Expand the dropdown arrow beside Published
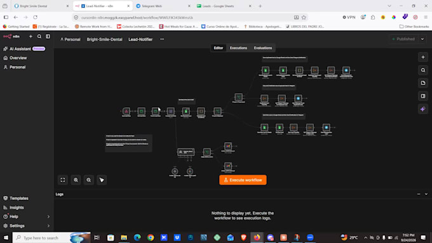Viewport: 432px width, 243px height. (422, 39)
